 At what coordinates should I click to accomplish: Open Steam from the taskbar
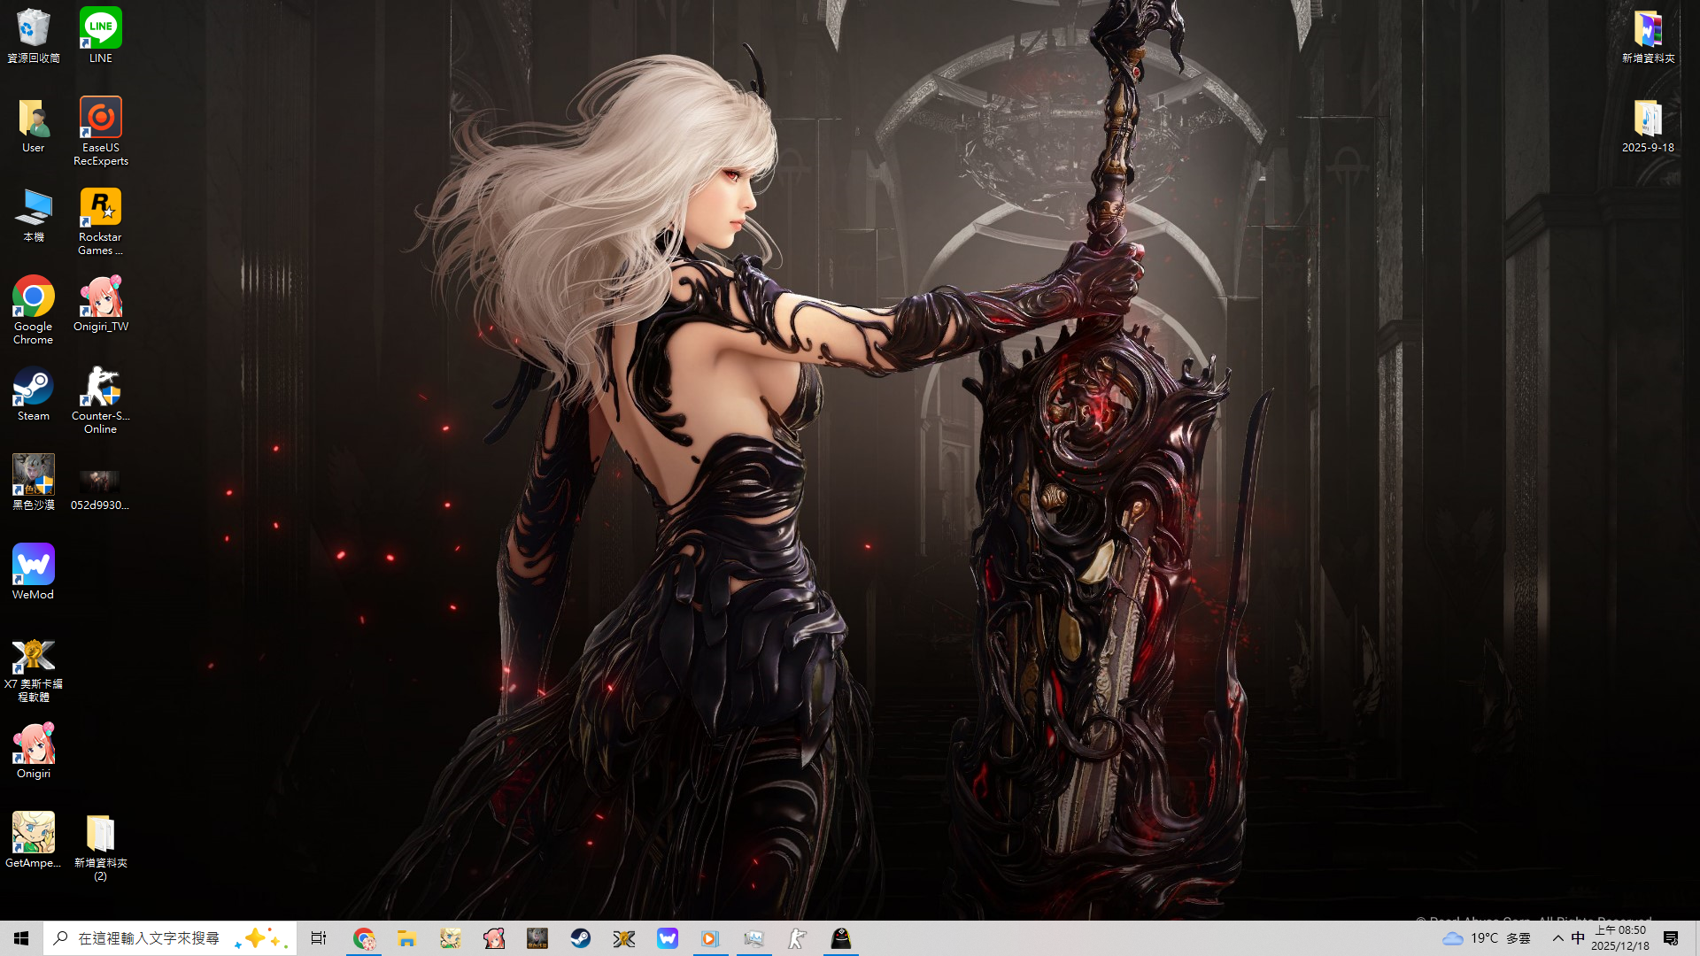click(x=581, y=938)
